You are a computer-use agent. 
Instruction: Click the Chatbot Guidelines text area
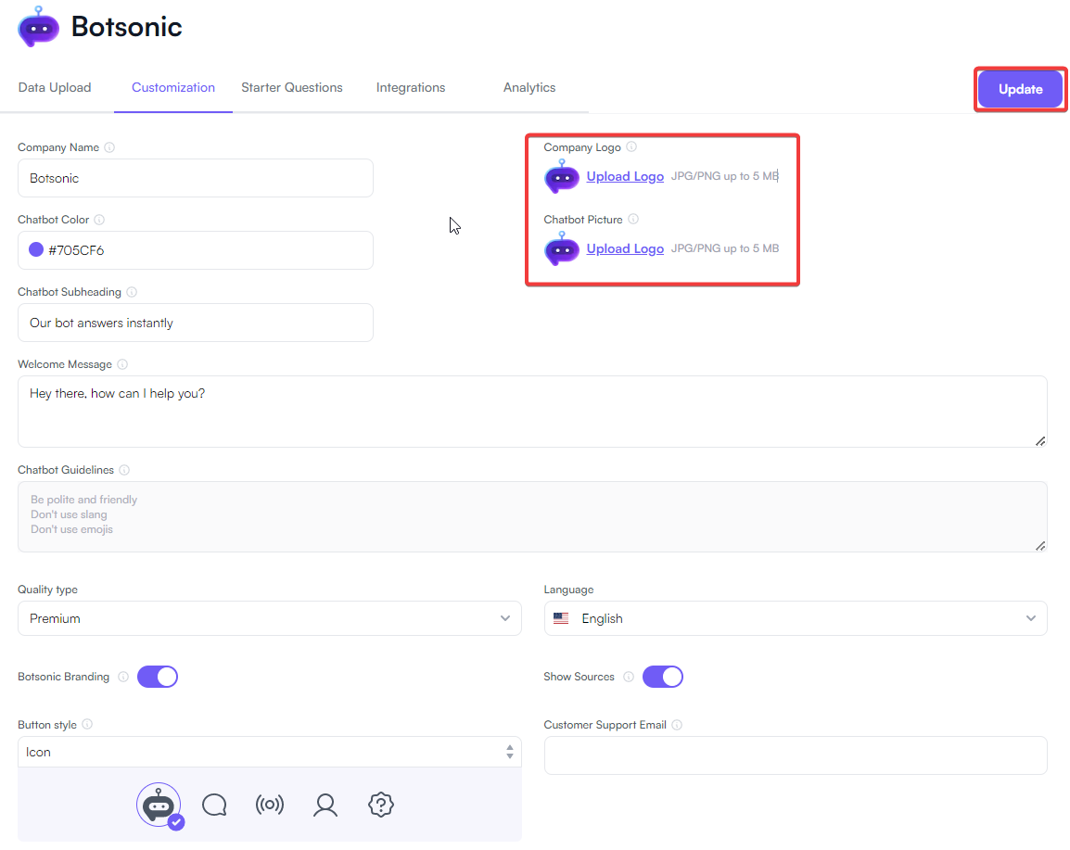coord(532,516)
